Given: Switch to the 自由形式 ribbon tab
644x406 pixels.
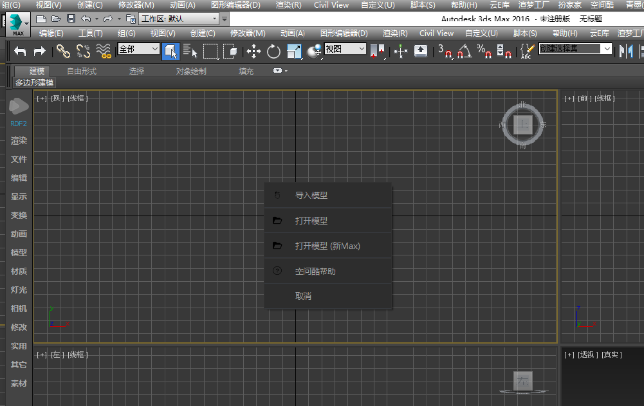Looking at the screenshot, I should [x=82, y=71].
